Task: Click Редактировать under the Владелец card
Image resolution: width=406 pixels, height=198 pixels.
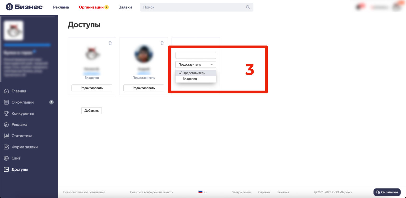Action: coord(92,88)
